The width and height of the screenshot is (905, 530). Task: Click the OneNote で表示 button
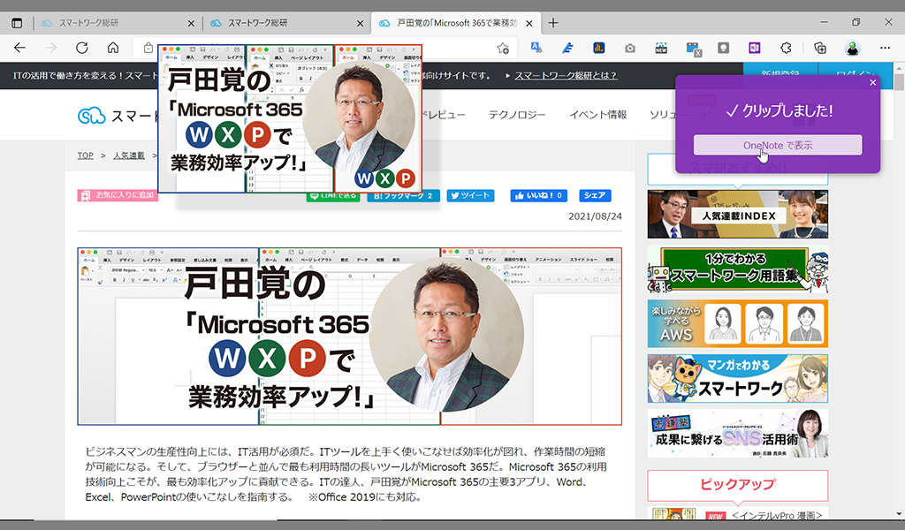[778, 146]
